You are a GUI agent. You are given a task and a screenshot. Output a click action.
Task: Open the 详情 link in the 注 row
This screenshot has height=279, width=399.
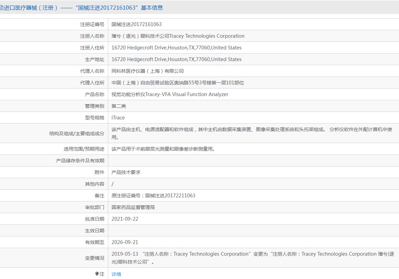tap(116, 274)
